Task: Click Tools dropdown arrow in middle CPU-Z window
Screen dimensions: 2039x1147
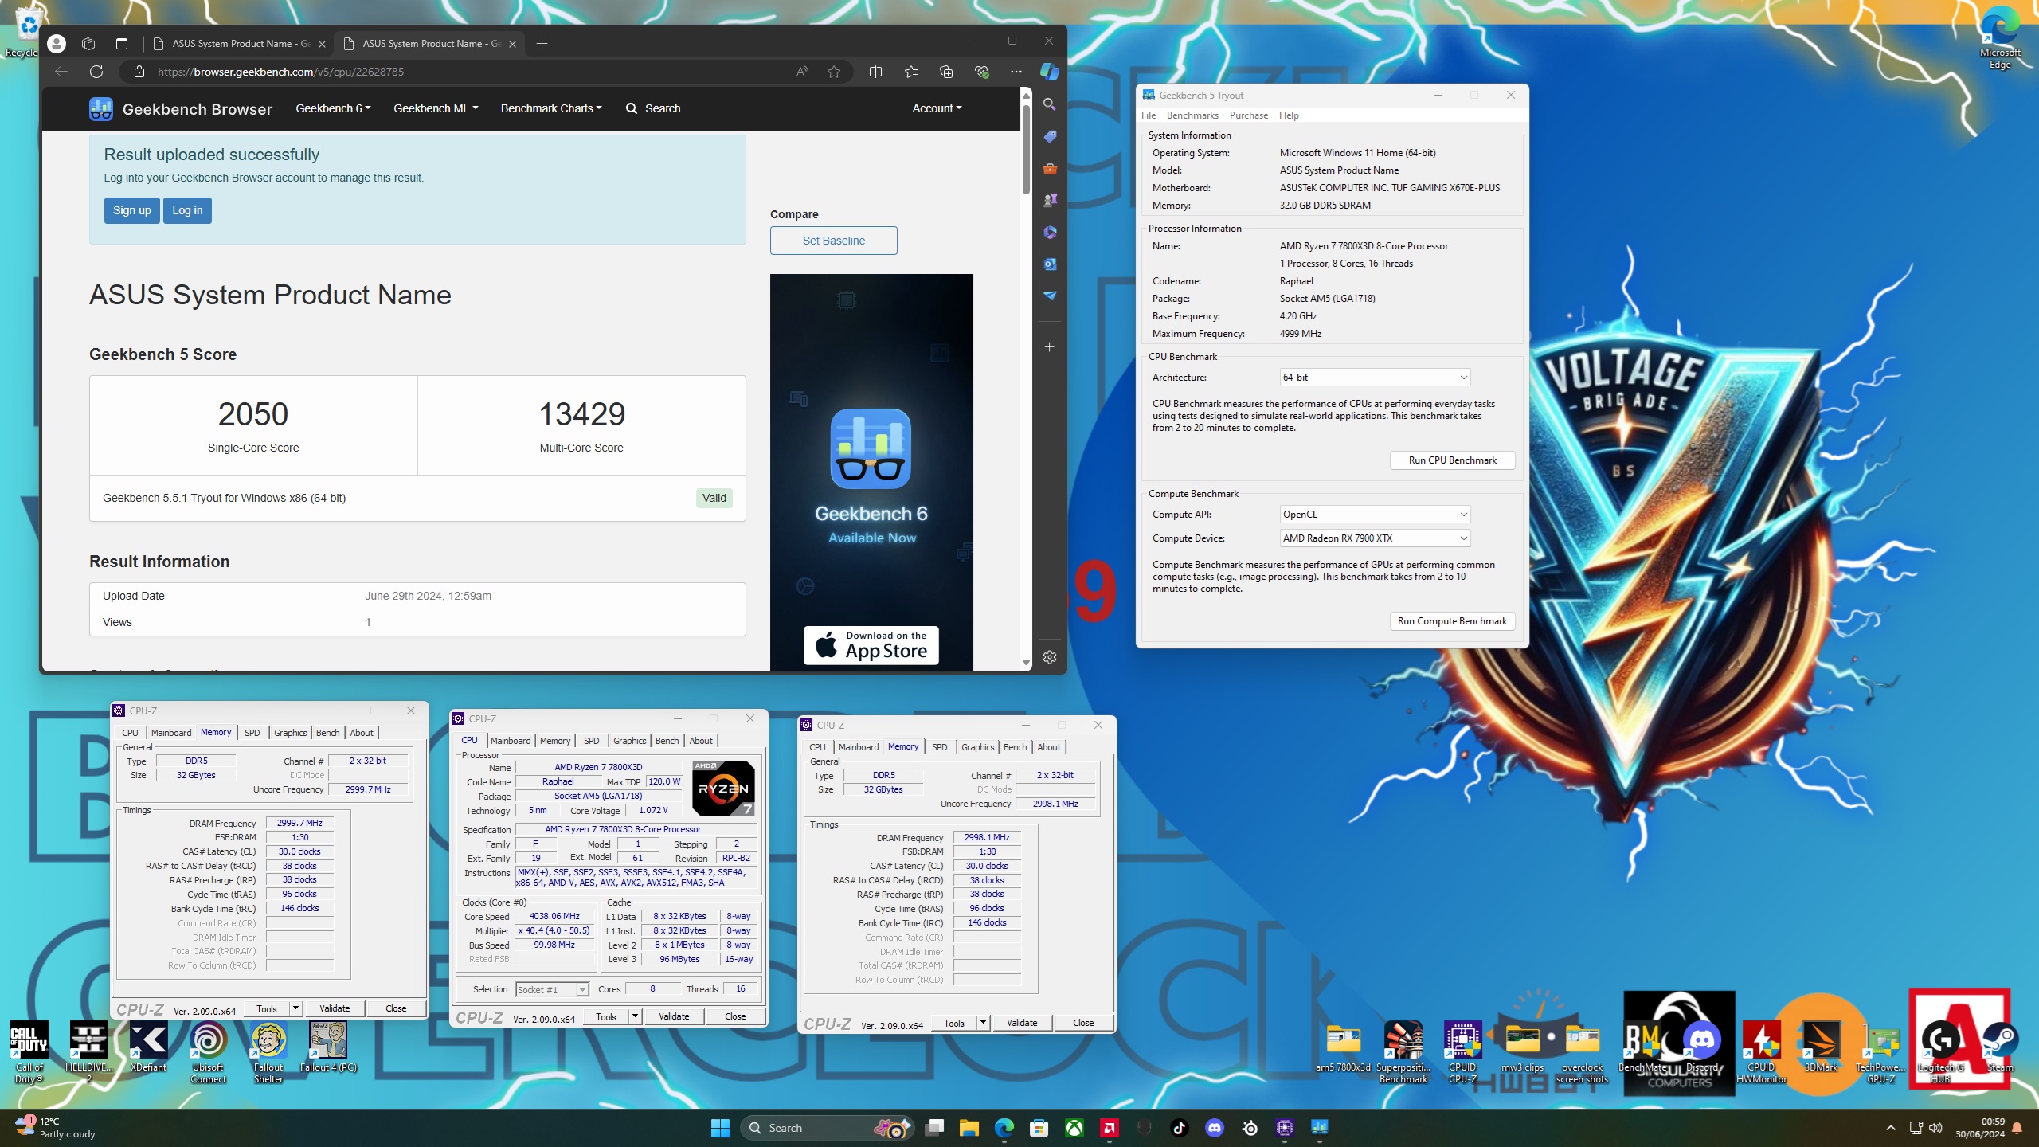Action: (635, 1016)
